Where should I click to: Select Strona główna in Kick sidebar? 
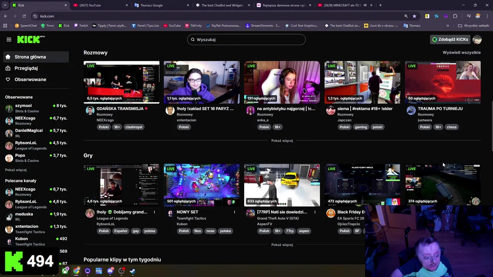click(36, 57)
